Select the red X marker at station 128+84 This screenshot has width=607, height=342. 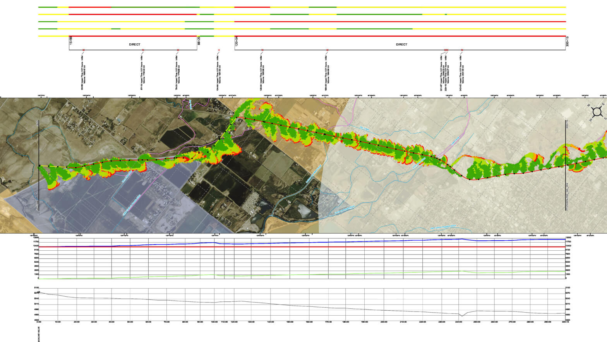262,50
